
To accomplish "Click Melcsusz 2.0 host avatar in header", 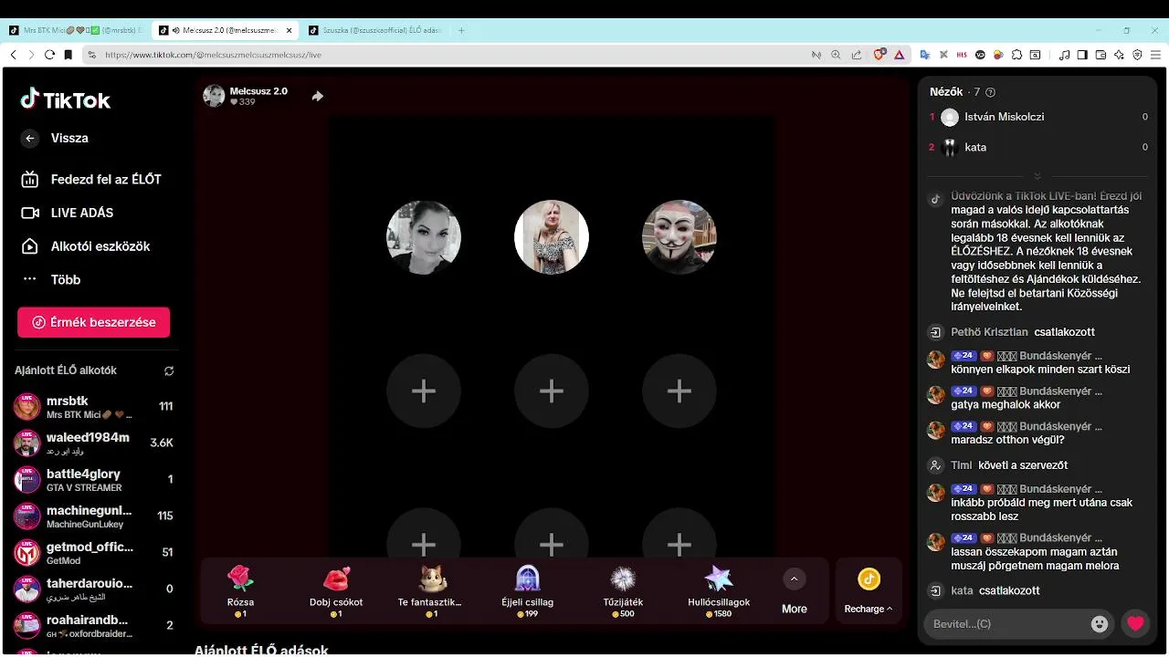I will (214, 96).
